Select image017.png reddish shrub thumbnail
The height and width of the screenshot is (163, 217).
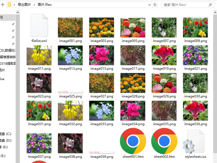133,55
